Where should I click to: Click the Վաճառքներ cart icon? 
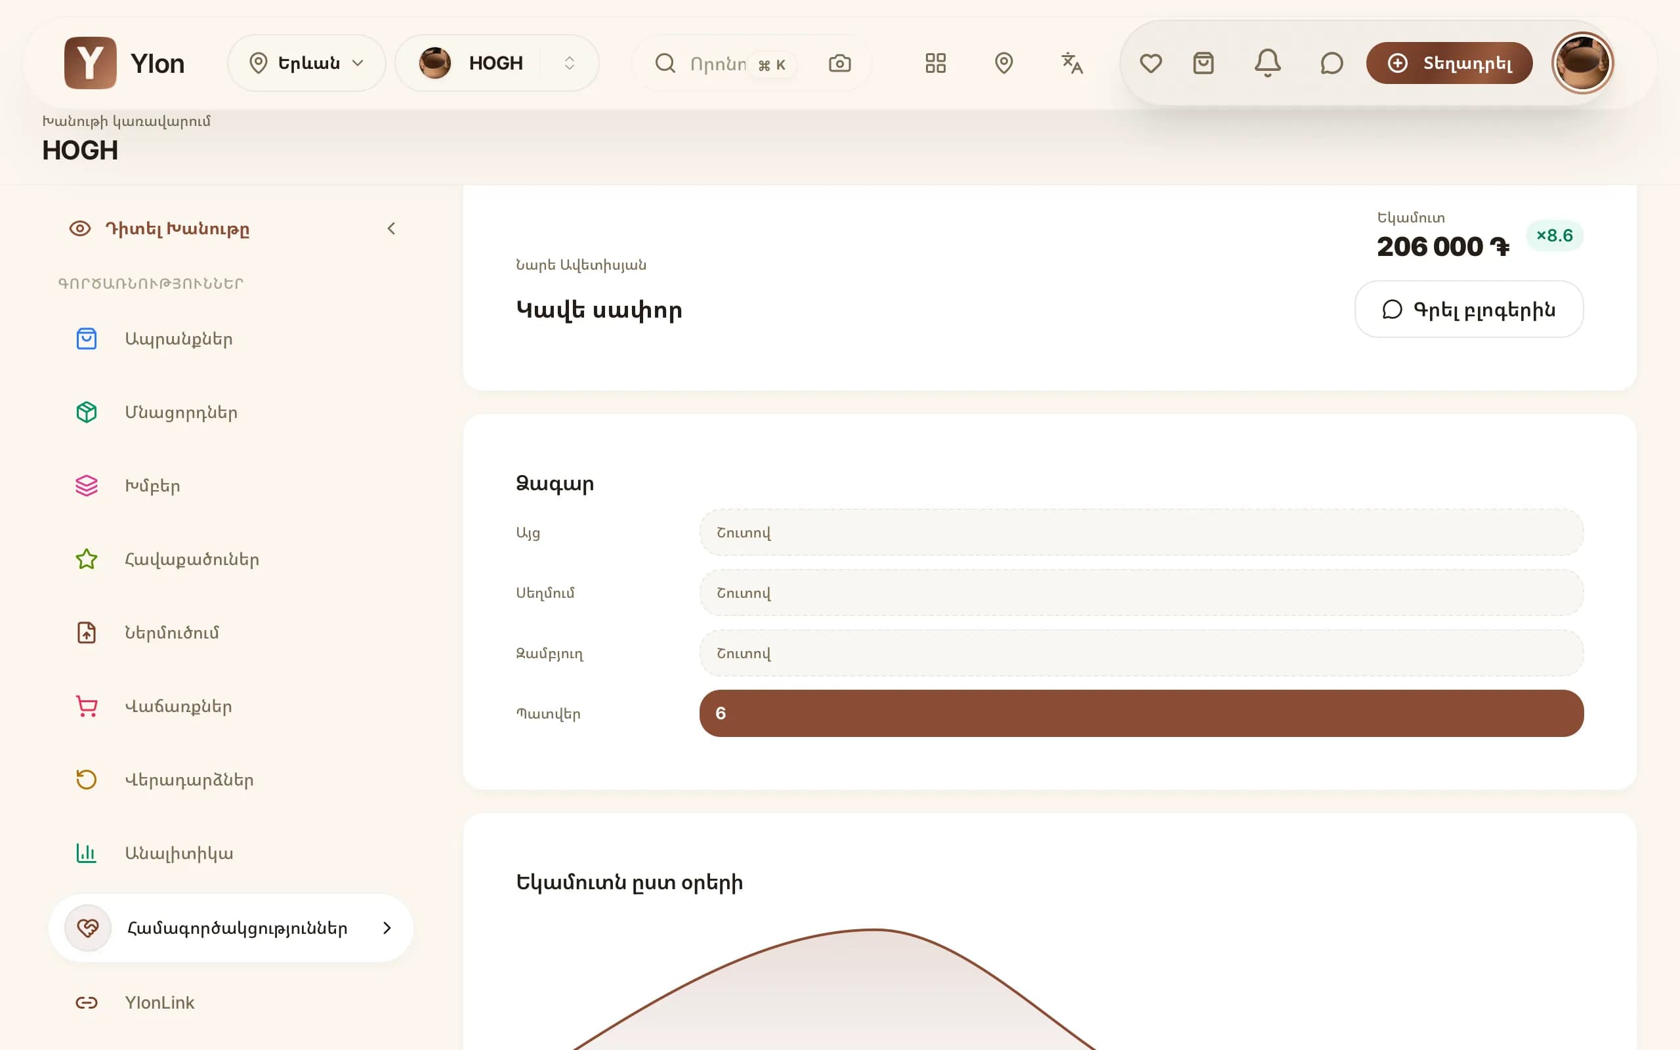86,706
